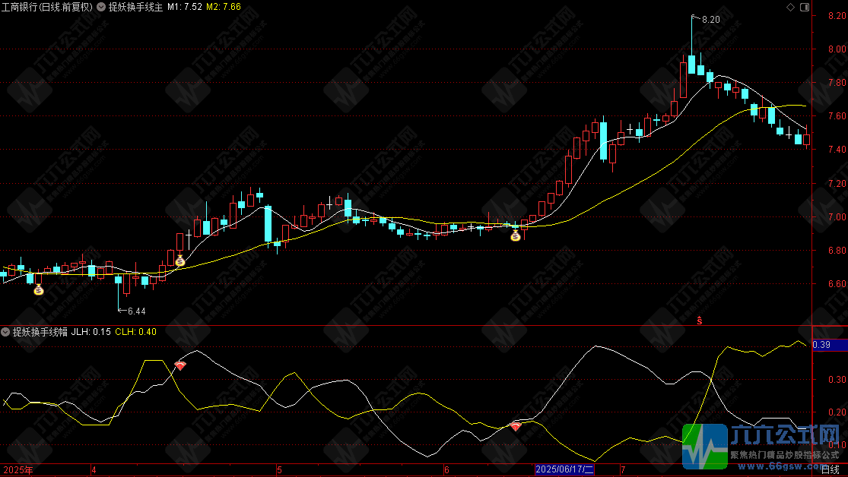
Task: Click the M2: 7.66 yellow legend value
Action: (x=224, y=7)
